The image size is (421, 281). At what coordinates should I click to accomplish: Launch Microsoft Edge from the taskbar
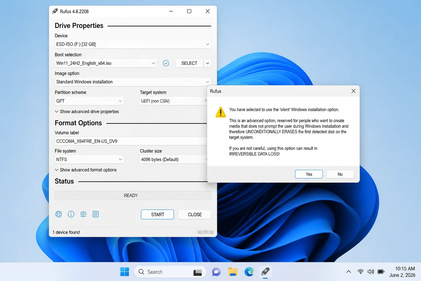249,272
